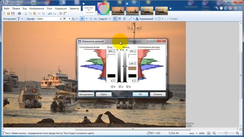Toggle strikethrough text formatting
Image resolution: width=244 pixels, height=137 pixels.
pos(95,19)
